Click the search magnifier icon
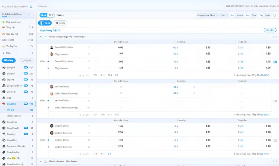Screen dimensions: 279x166 [x=31, y=7]
